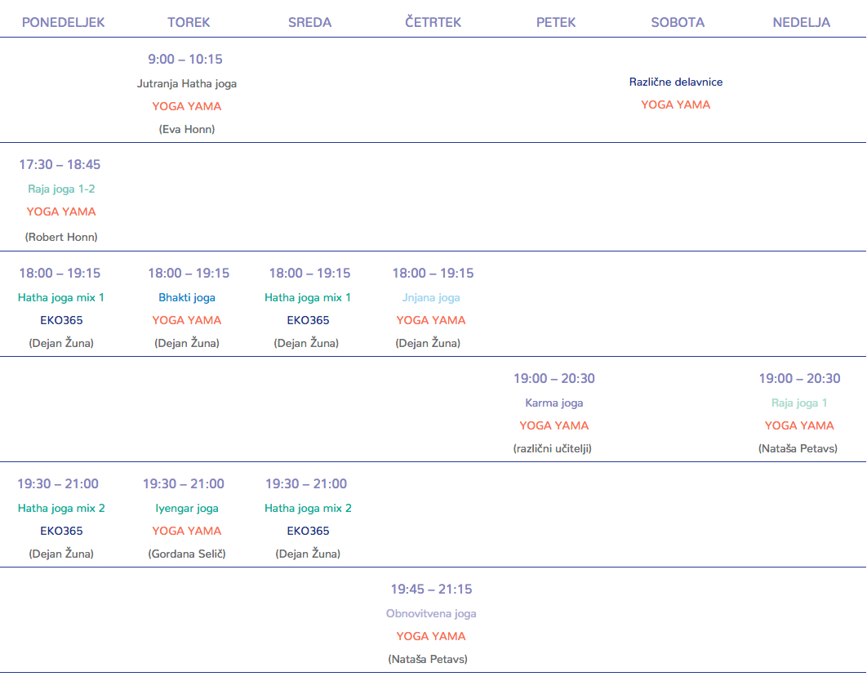This screenshot has height=681, width=867.
Task: Click YOGA YAMA under Iyengar joga
Action: (187, 531)
